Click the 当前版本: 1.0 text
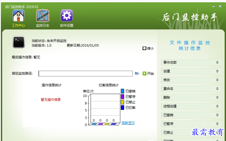The width and height of the screenshot is (226, 141). point(41,46)
